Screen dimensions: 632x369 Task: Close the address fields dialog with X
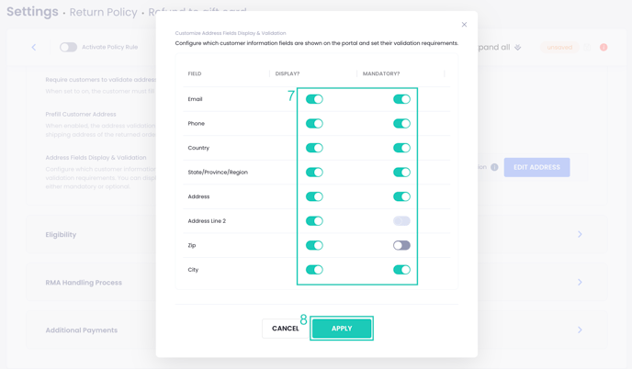(x=464, y=25)
